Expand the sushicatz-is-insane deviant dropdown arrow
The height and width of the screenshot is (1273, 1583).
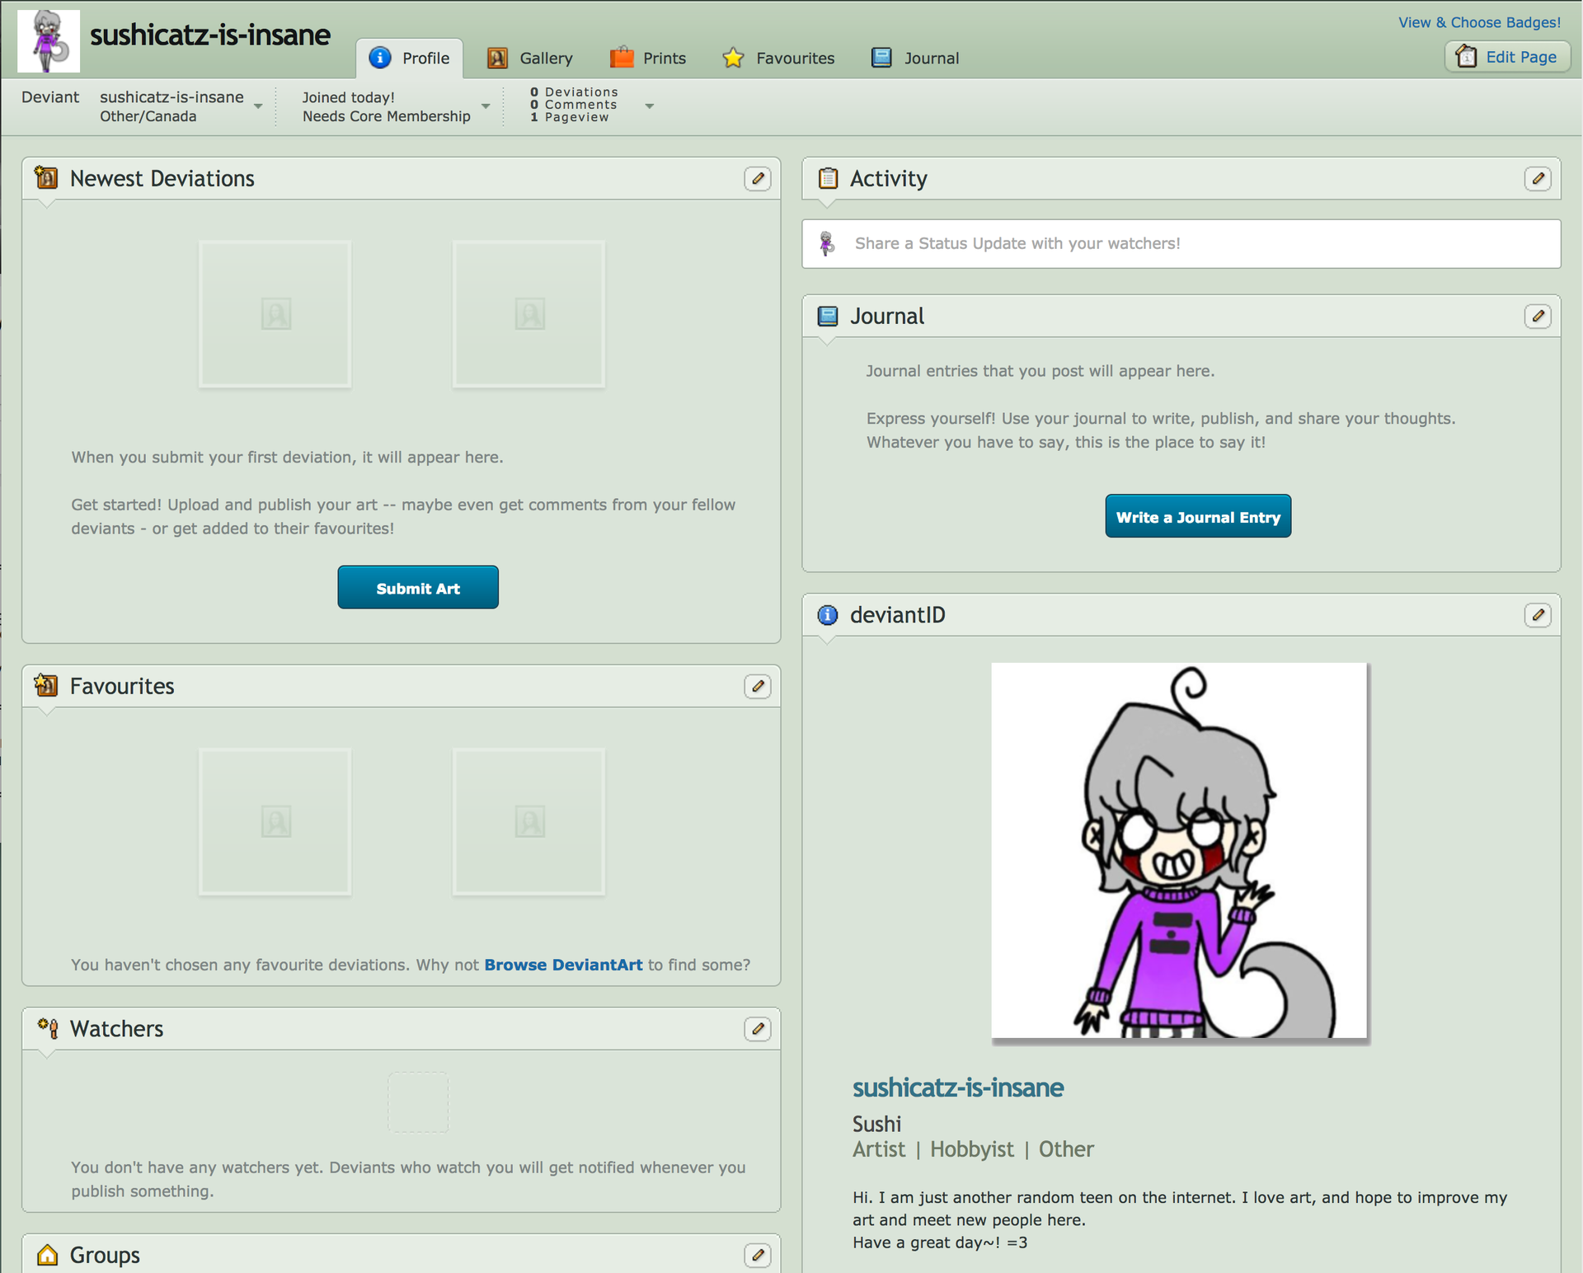258,106
